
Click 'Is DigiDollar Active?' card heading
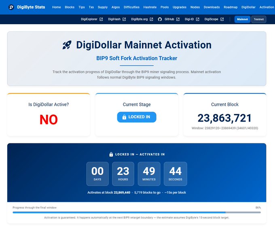(49, 105)
